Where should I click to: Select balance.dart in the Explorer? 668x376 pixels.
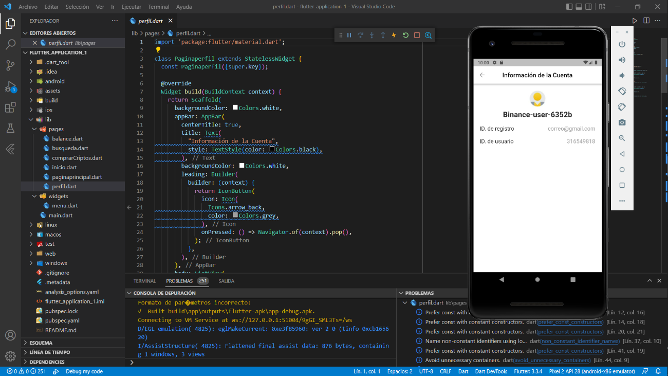pos(68,138)
